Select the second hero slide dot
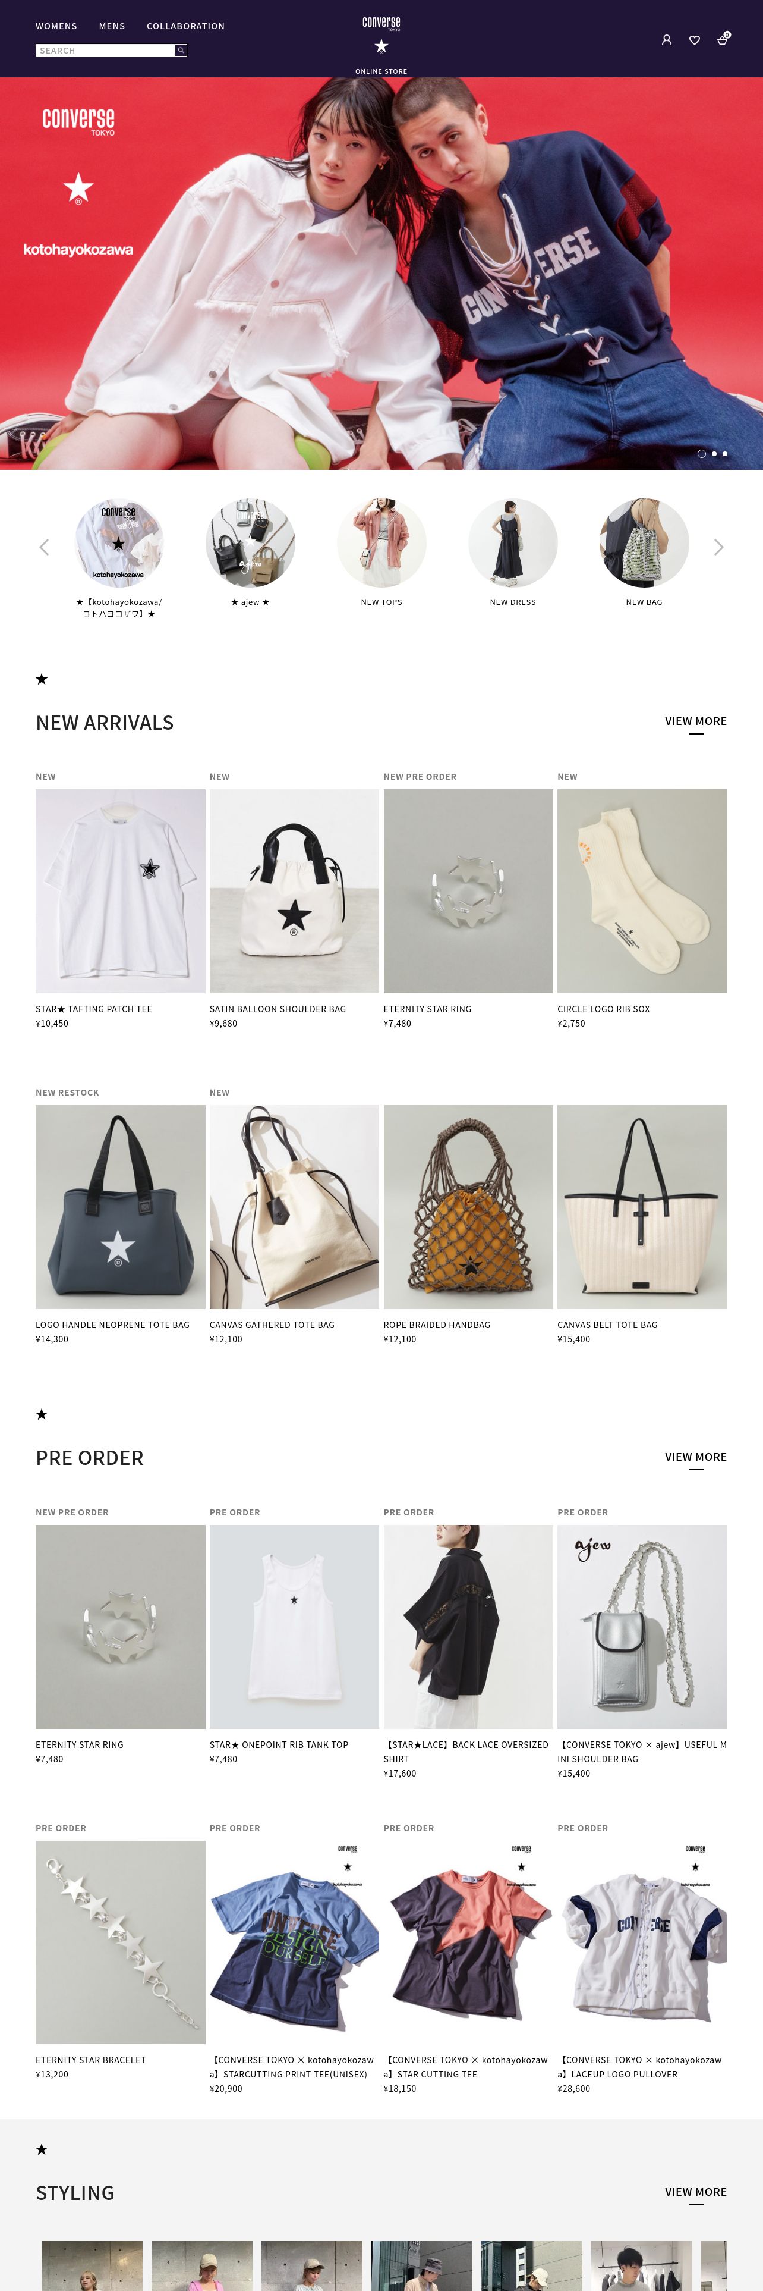 point(714,454)
